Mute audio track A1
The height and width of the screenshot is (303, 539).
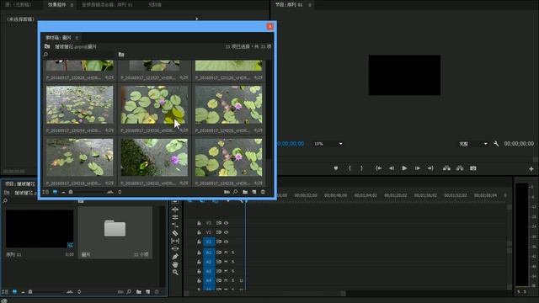226,252
